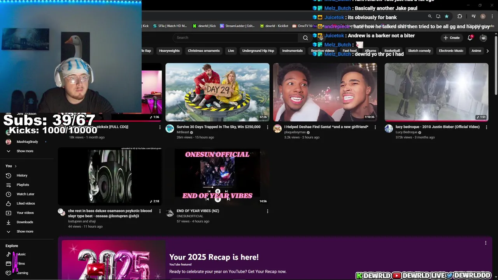The height and width of the screenshot is (280, 498).
Task: Open Chrome three-dot menu
Action: click(493, 16)
